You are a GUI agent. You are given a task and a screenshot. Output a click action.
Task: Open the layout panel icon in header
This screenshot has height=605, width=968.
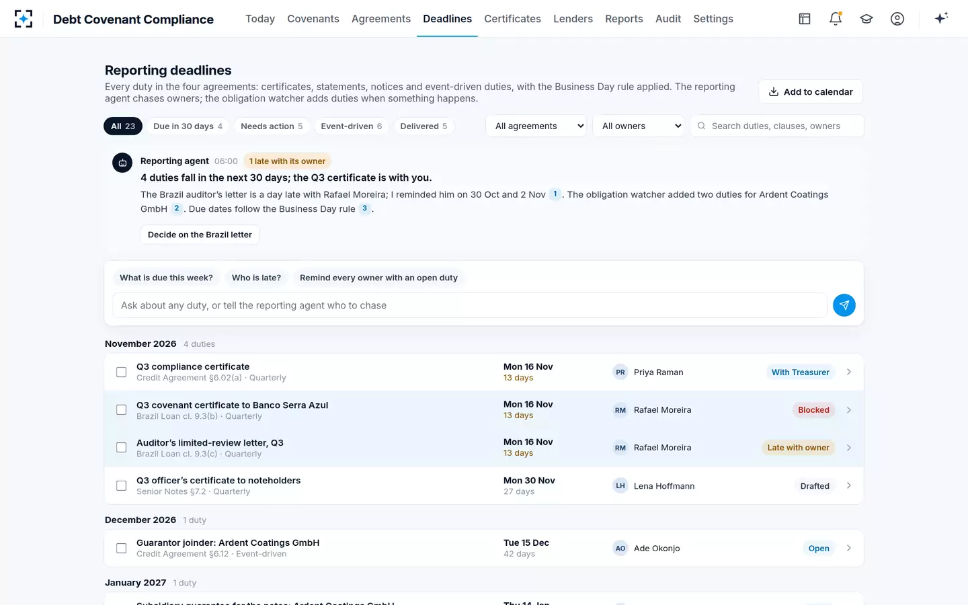point(805,19)
